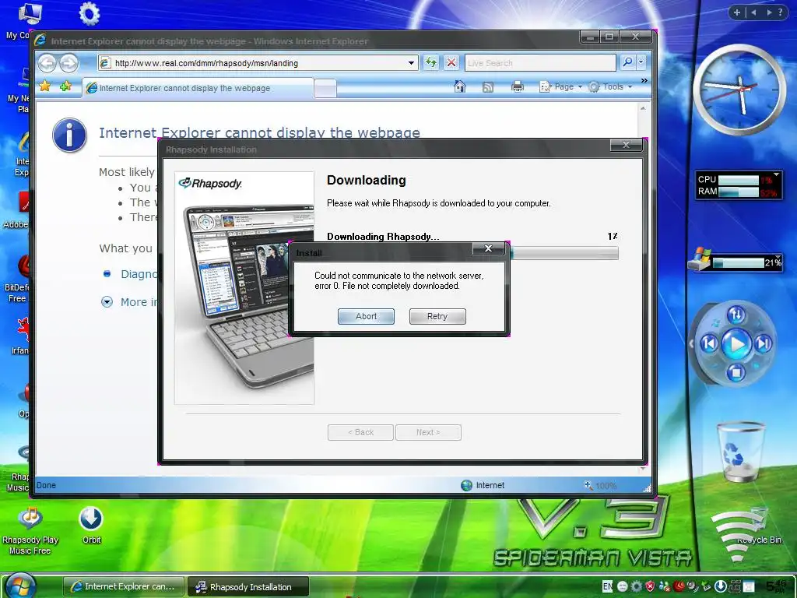Click the analog clock gadget

click(739, 90)
